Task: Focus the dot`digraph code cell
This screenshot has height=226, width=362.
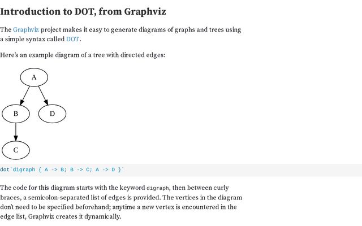Action: click(x=181, y=170)
